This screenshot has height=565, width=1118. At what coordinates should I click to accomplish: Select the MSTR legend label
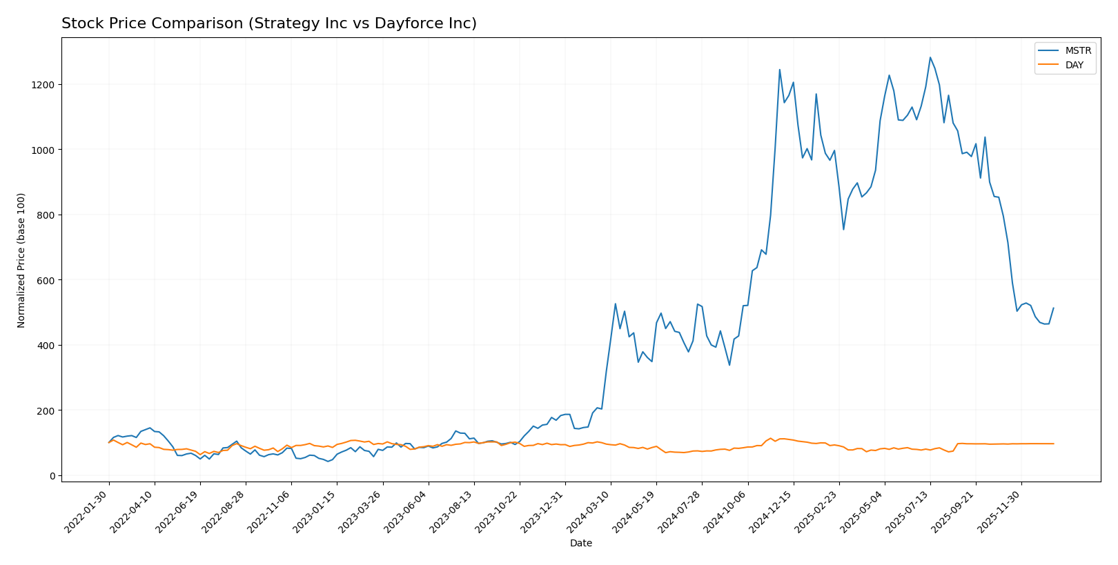(x=1078, y=51)
